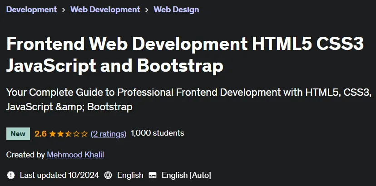Click the chevron after Web Development breadcrumb
Screen dimensions: 376x186
[x=147, y=10]
